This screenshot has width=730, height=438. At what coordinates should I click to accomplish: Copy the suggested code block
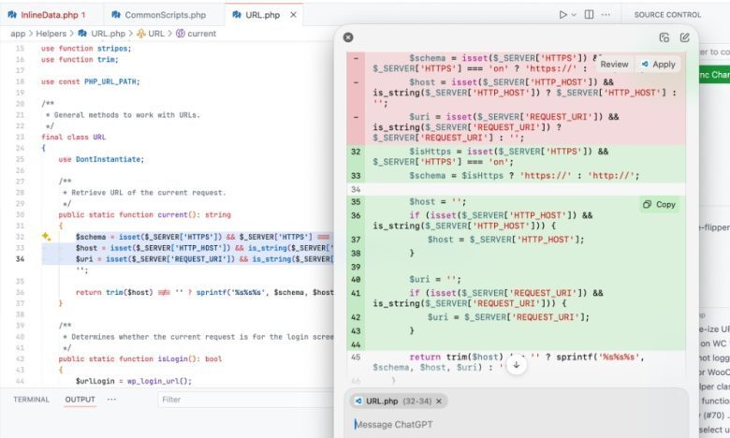point(659,204)
